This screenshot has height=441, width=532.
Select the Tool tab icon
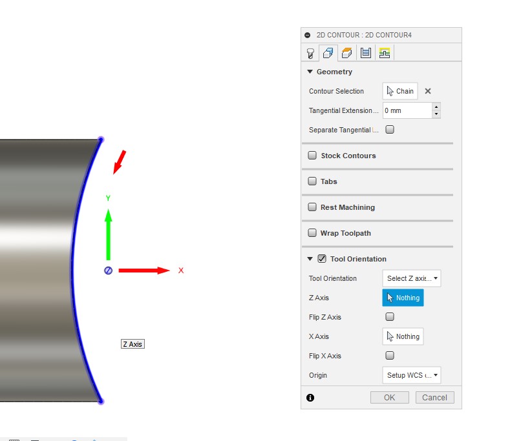(x=310, y=52)
